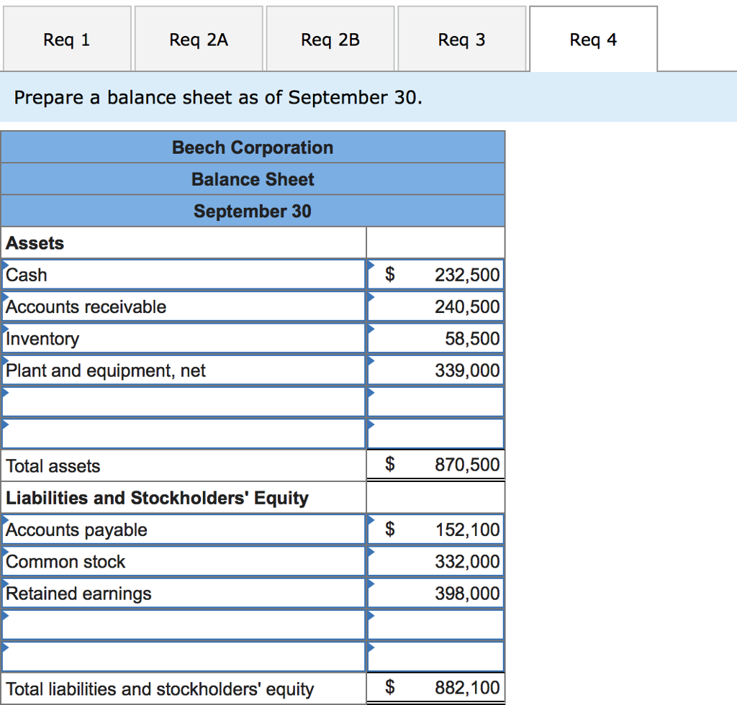Open the Inventory account label dropdown
The height and width of the screenshot is (705, 737).
point(184,339)
